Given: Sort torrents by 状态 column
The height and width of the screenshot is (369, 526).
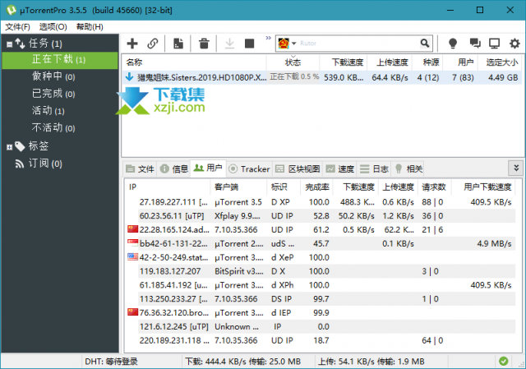Looking at the screenshot, I should click(x=293, y=62).
